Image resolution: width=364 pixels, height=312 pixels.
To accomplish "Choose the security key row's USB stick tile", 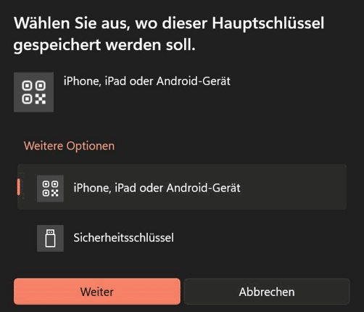I will pyautogui.click(x=50, y=238).
